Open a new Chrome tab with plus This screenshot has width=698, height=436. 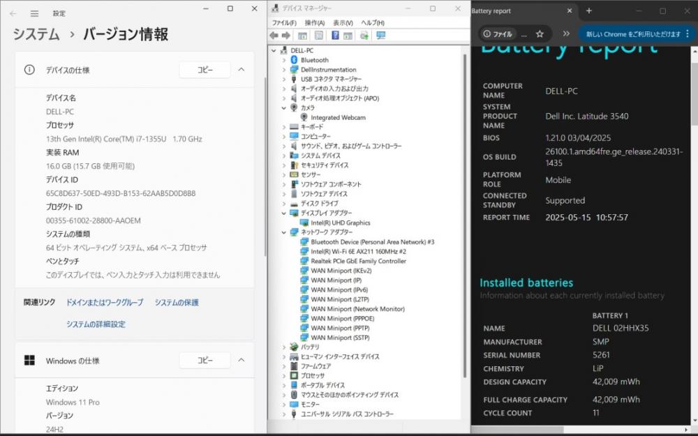[589, 10]
